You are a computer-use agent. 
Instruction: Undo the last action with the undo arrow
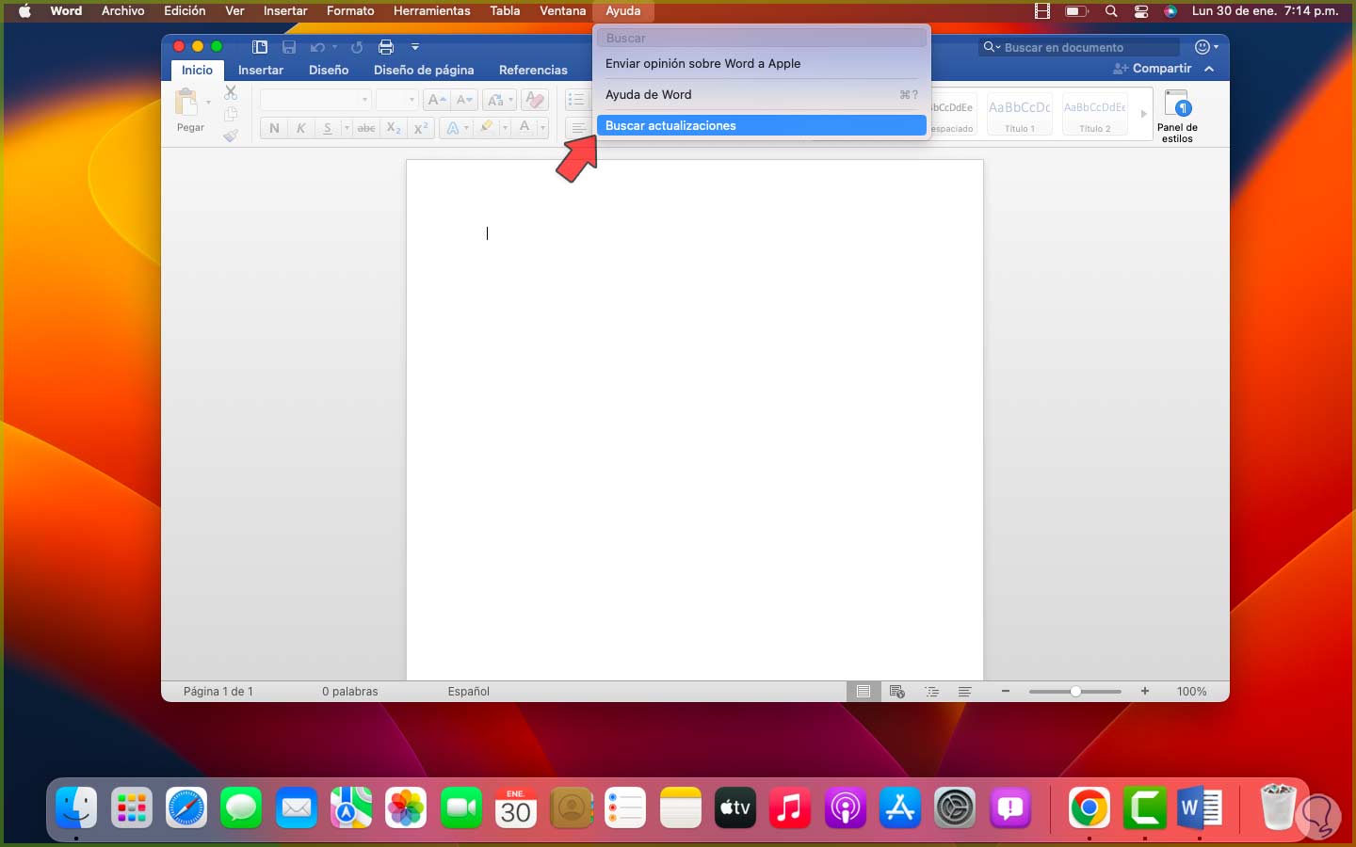(317, 47)
